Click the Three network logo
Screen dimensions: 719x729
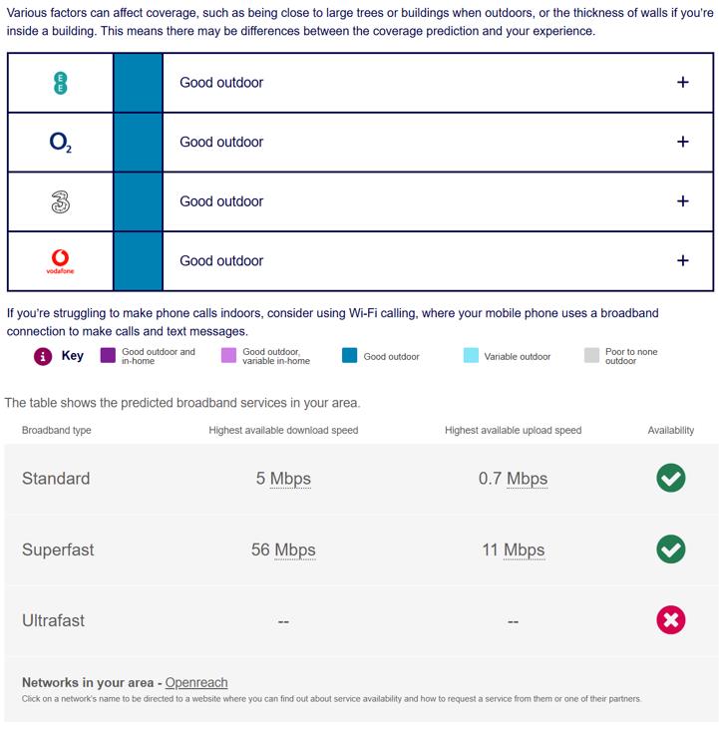click(60, 201)
